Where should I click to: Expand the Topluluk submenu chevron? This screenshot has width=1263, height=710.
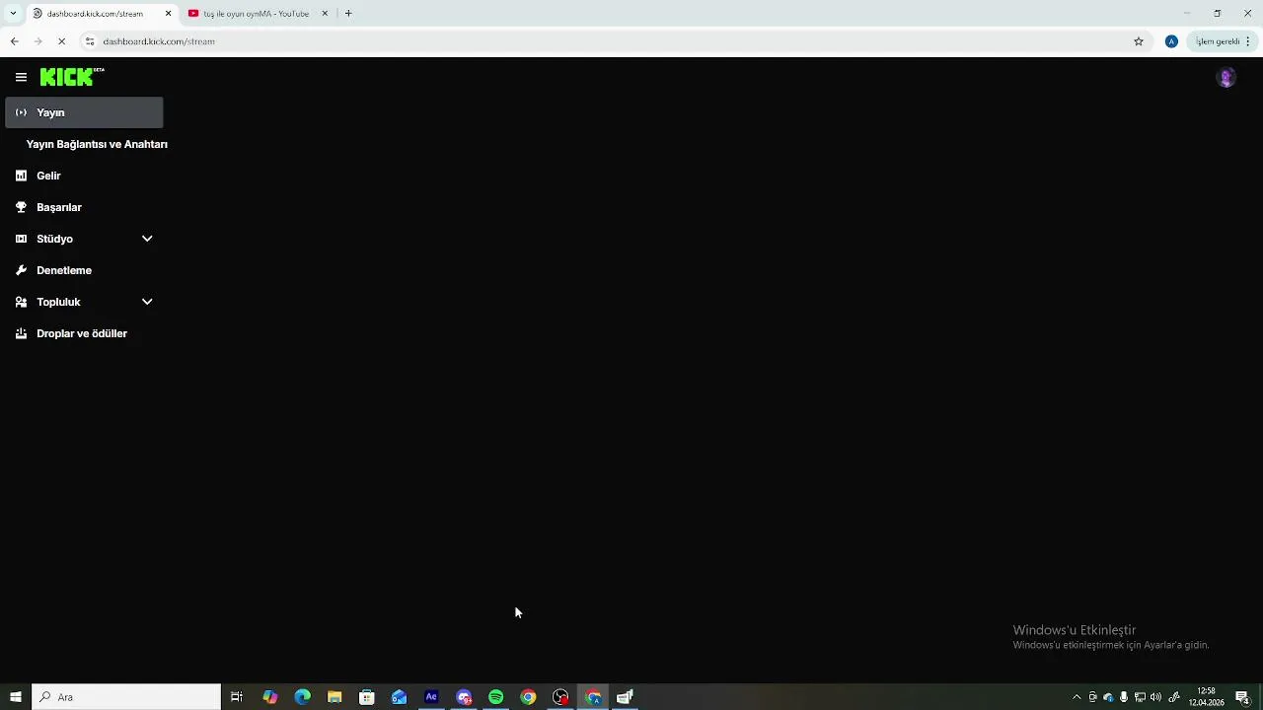(147, 302)
